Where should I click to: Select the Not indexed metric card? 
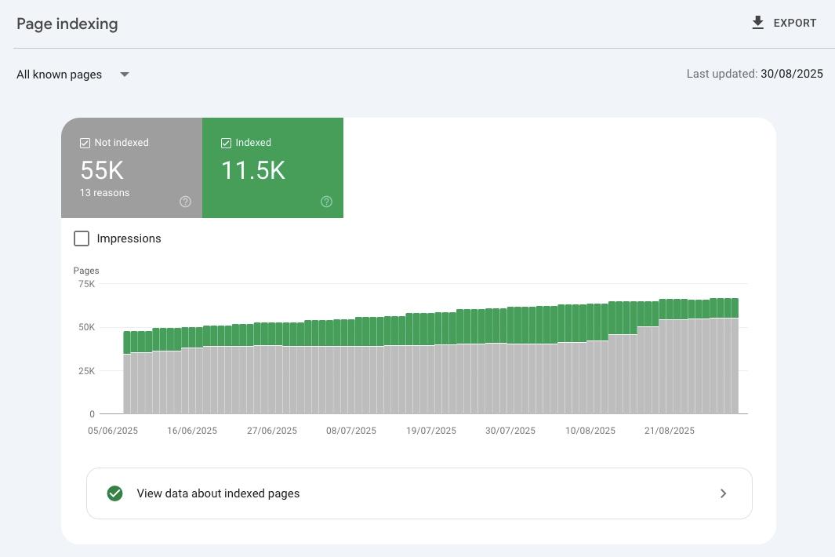[x=131, y=168]
